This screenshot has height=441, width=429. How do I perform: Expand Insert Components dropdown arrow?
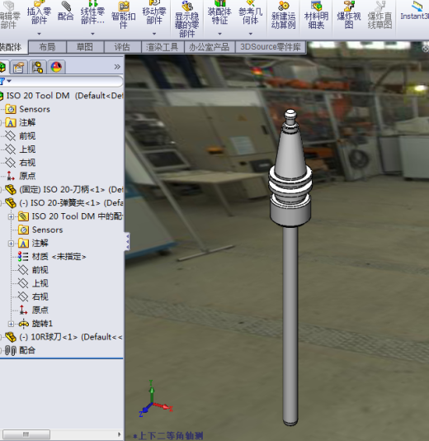click(x=39, y=34)
